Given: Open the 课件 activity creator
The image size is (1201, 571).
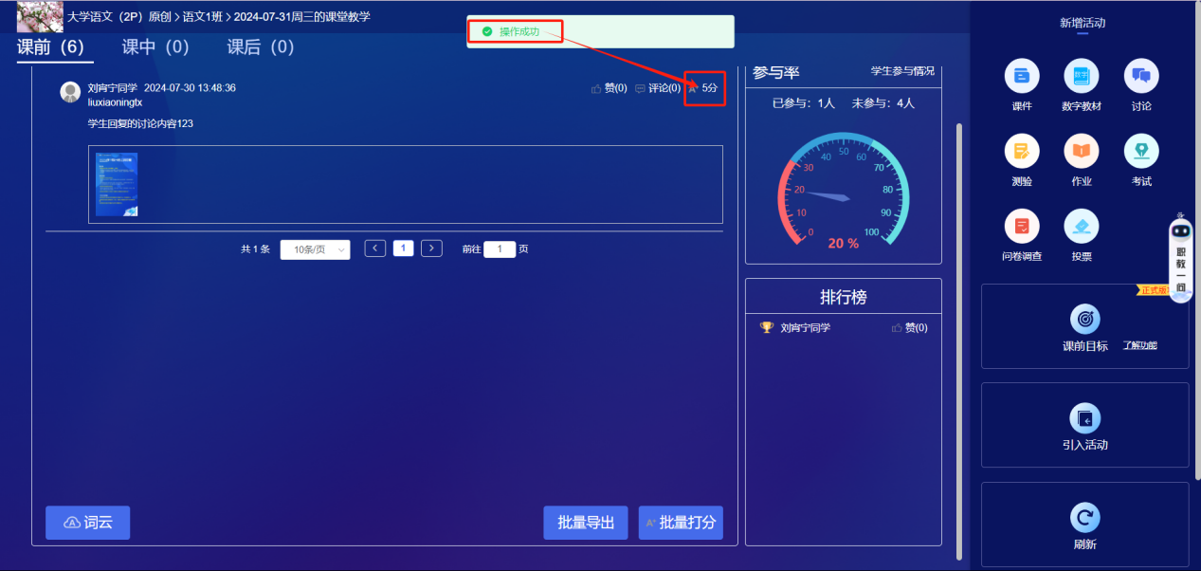Looking at the screenshot, I should (1022, 84).
